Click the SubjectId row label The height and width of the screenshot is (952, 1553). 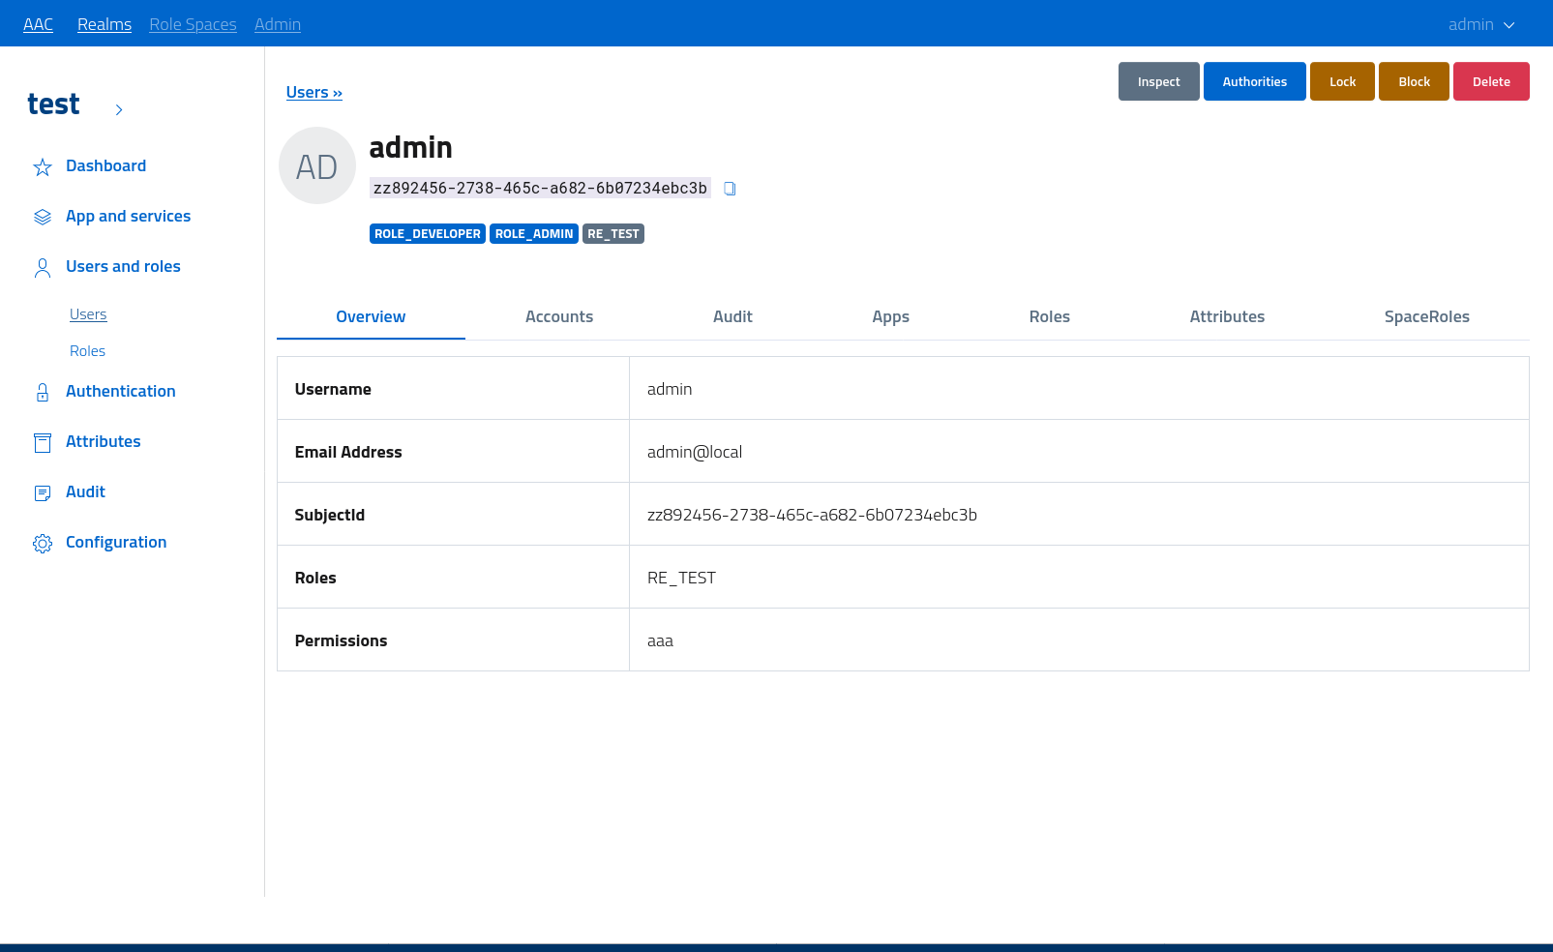click(x=330, y=515)
